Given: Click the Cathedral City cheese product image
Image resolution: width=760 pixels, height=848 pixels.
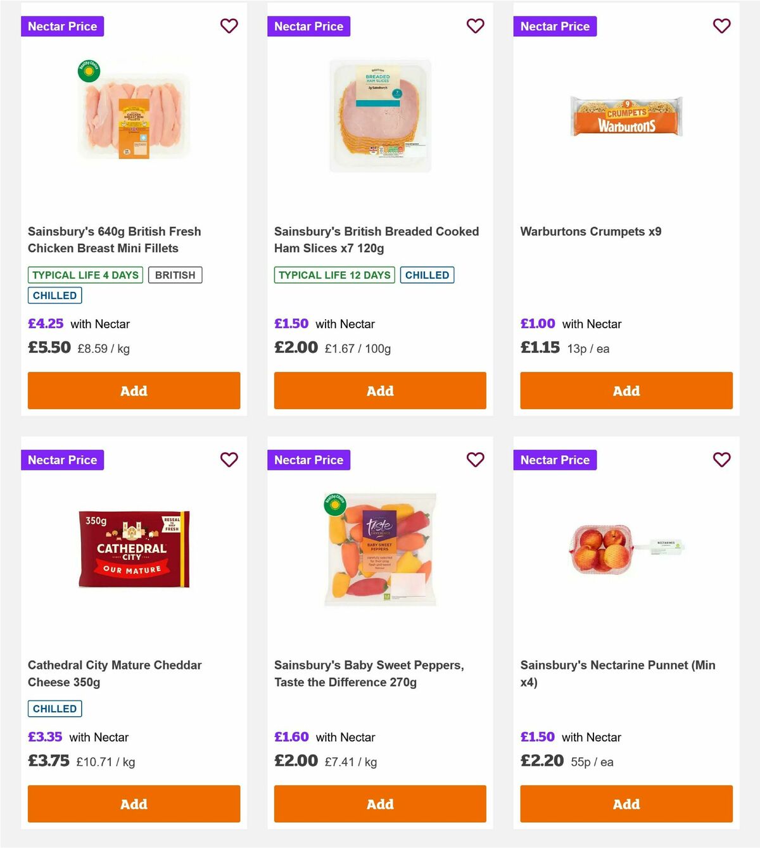Looking at the screenshot, I should (134, 548).
